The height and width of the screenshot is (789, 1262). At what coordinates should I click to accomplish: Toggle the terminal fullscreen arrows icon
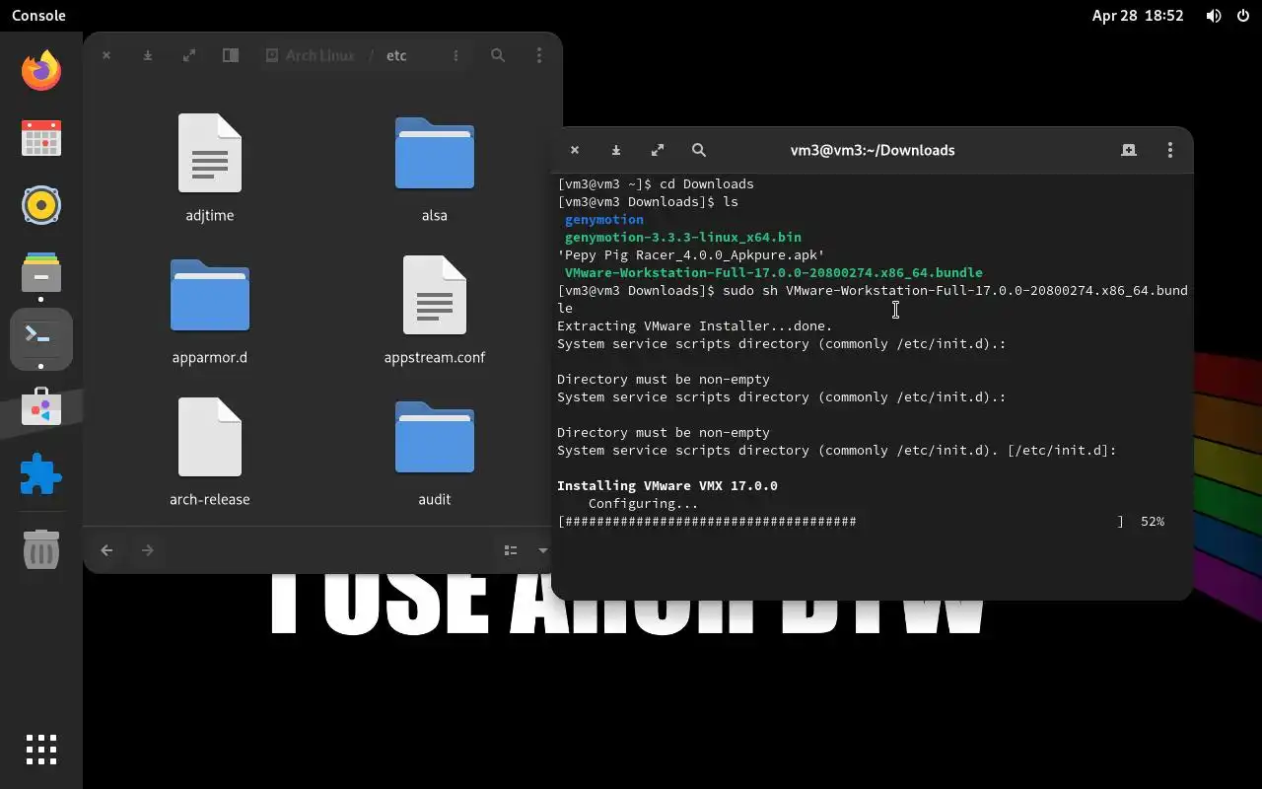pos(658,150)
